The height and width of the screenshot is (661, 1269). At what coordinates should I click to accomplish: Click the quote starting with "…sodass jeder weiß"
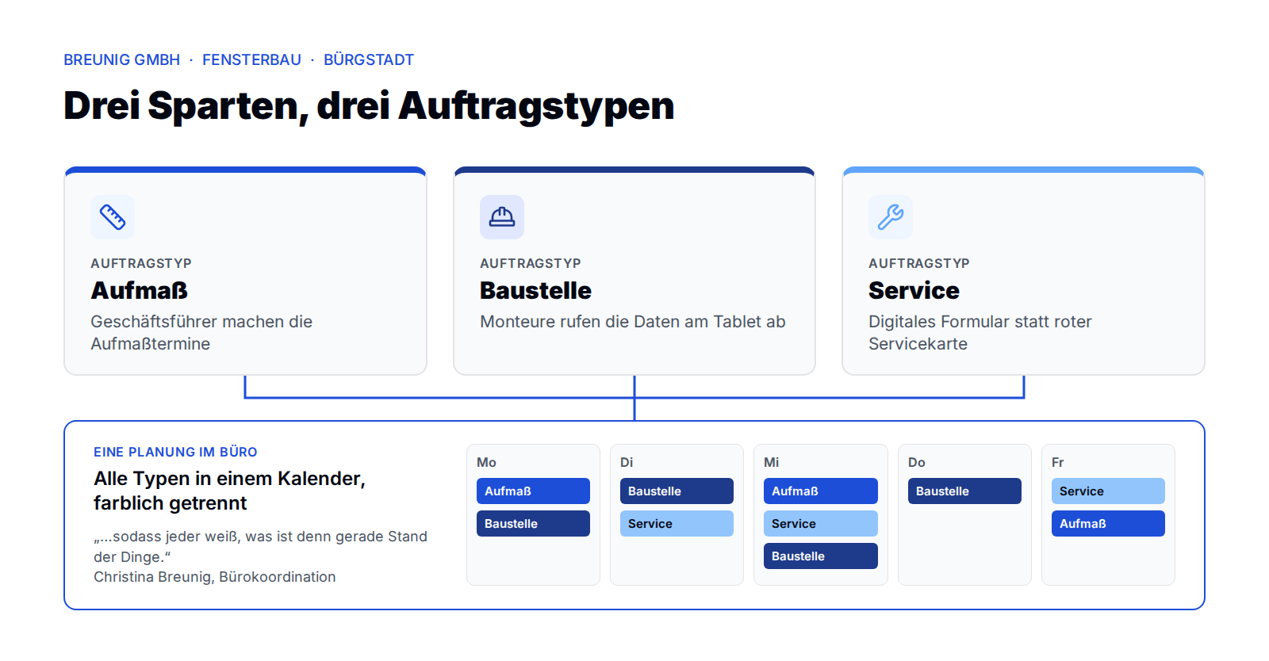tap(260, 547)
